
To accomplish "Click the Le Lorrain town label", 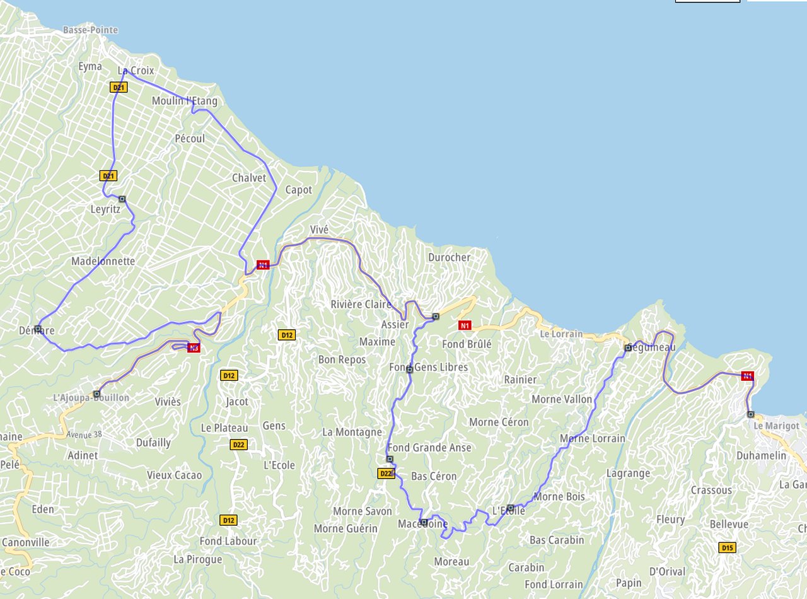I will click(561, 334).
